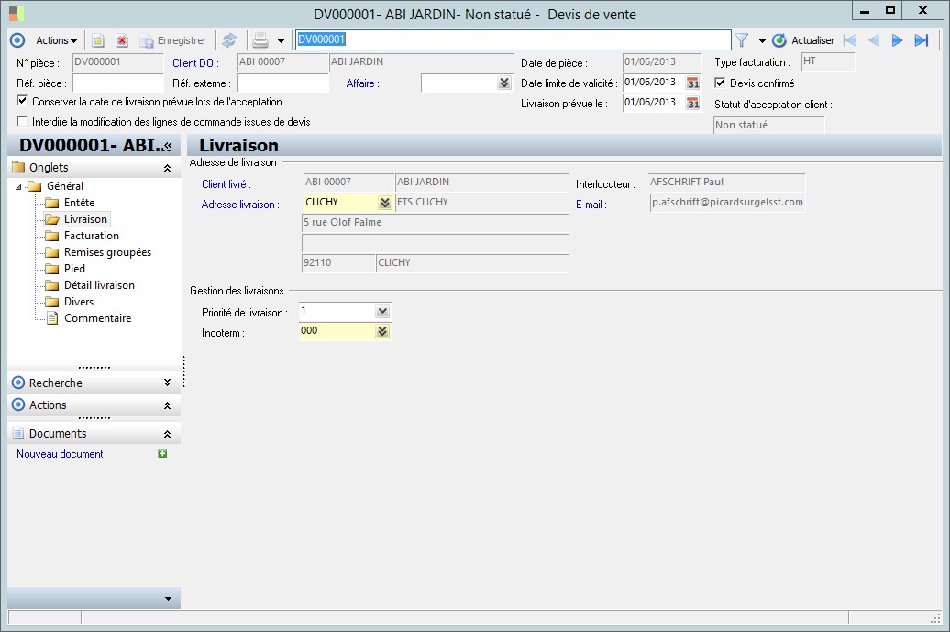This screenshot has width=950, height=632.
Task: Click the printer icon
Action: 260,40
